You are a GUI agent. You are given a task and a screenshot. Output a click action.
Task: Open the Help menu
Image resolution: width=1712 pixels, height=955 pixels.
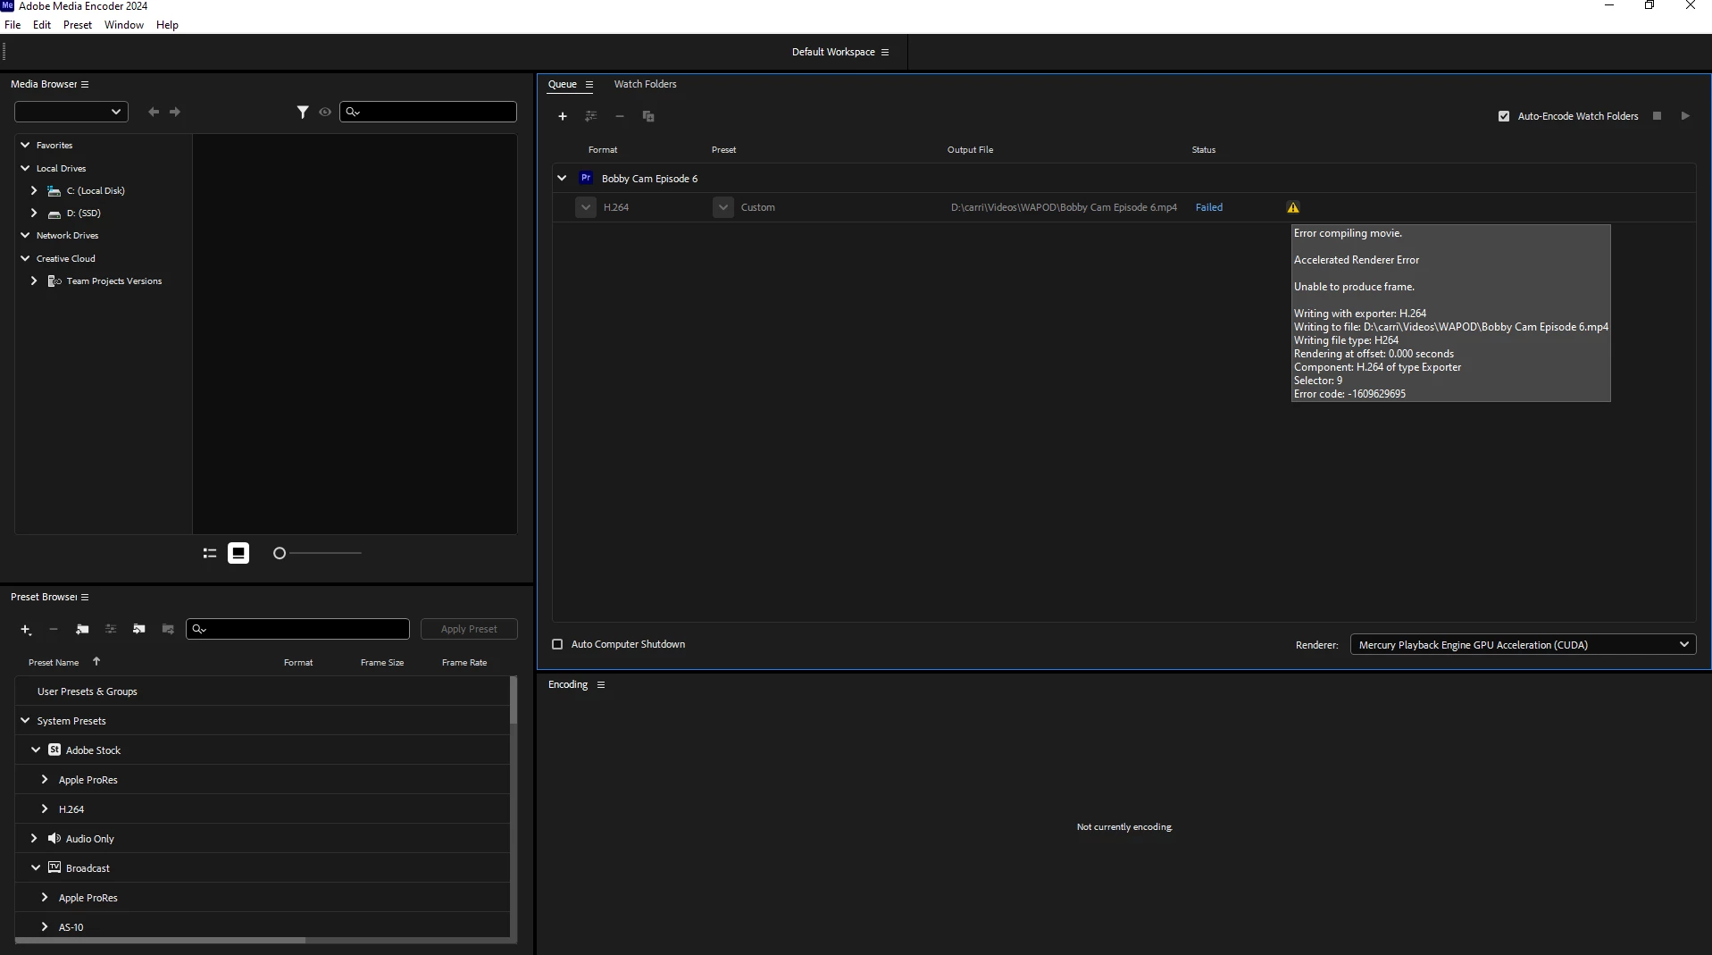tap(167, 25)
